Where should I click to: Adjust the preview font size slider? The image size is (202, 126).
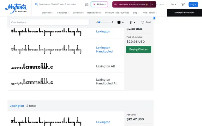(105, 22)
